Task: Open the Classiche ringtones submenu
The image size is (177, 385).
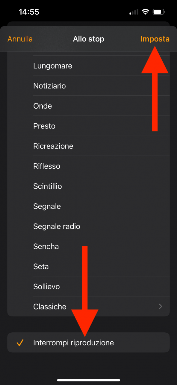Action: (x=88, y=306)
